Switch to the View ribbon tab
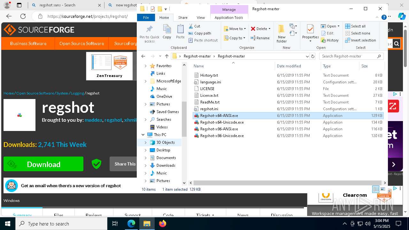Screen dimensions: 409x230 click(201, 18)
